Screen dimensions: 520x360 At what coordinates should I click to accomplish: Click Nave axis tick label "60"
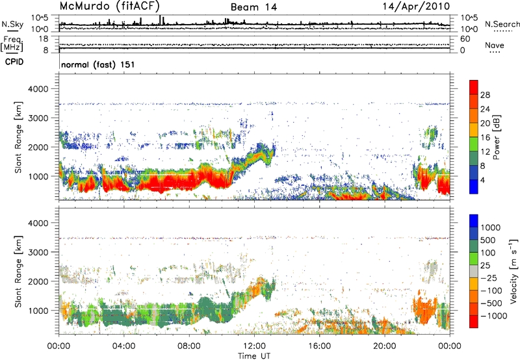point(465,39)
